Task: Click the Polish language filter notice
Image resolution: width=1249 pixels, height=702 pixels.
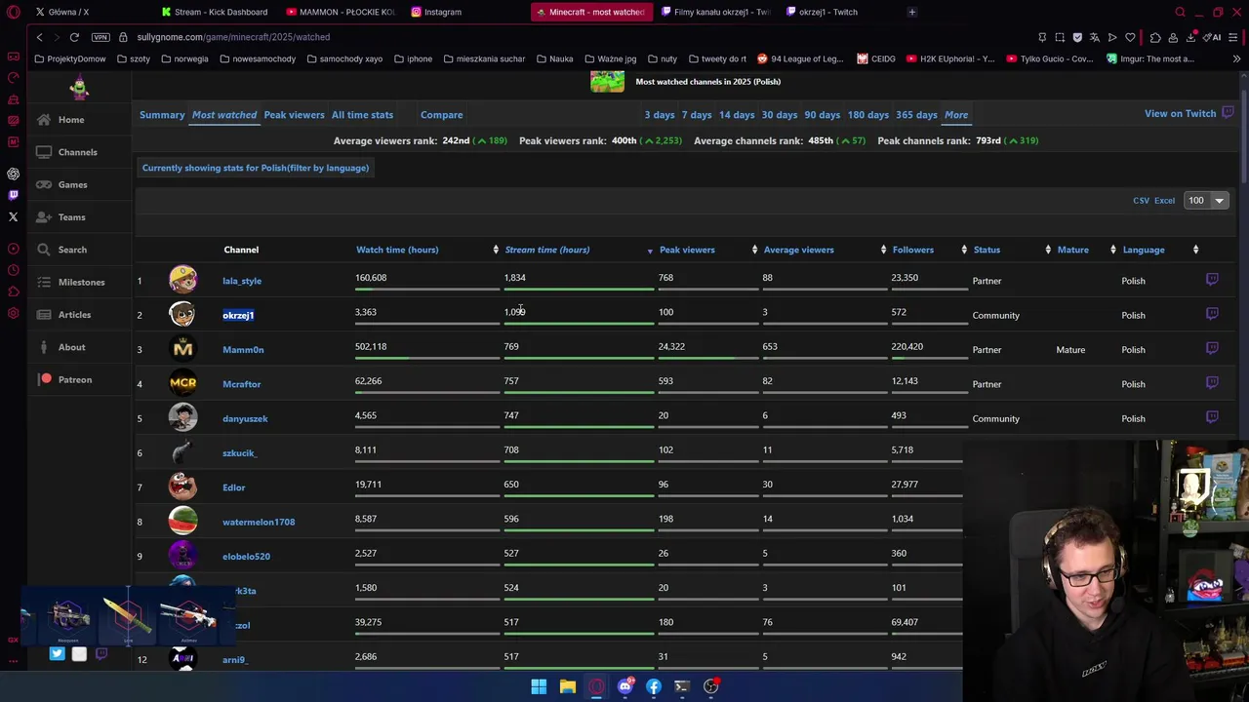Action: (x=256, y=168)
